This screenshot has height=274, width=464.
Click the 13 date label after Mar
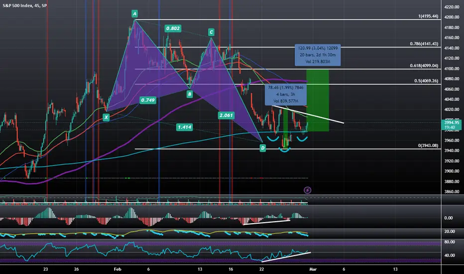tap(395, 269)
